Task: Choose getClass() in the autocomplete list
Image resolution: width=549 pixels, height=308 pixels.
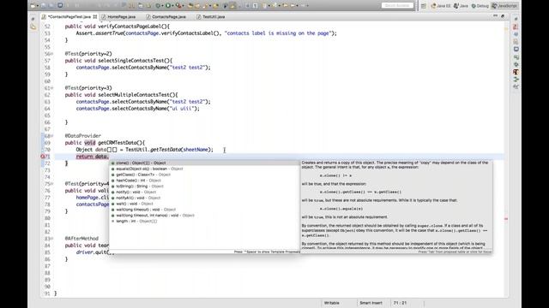Action: tap(204, 175)
